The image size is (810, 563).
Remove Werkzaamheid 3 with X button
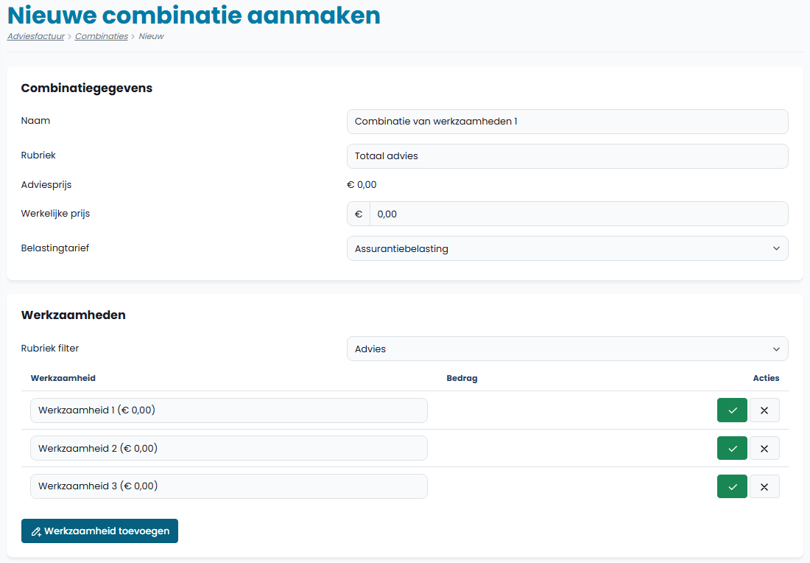(x=764, y=486)
